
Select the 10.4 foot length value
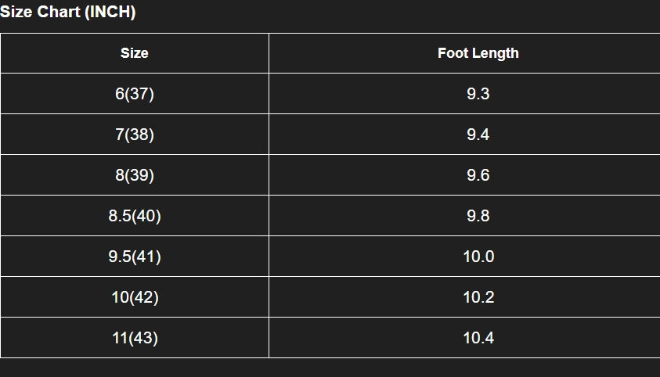pos(478,338)
